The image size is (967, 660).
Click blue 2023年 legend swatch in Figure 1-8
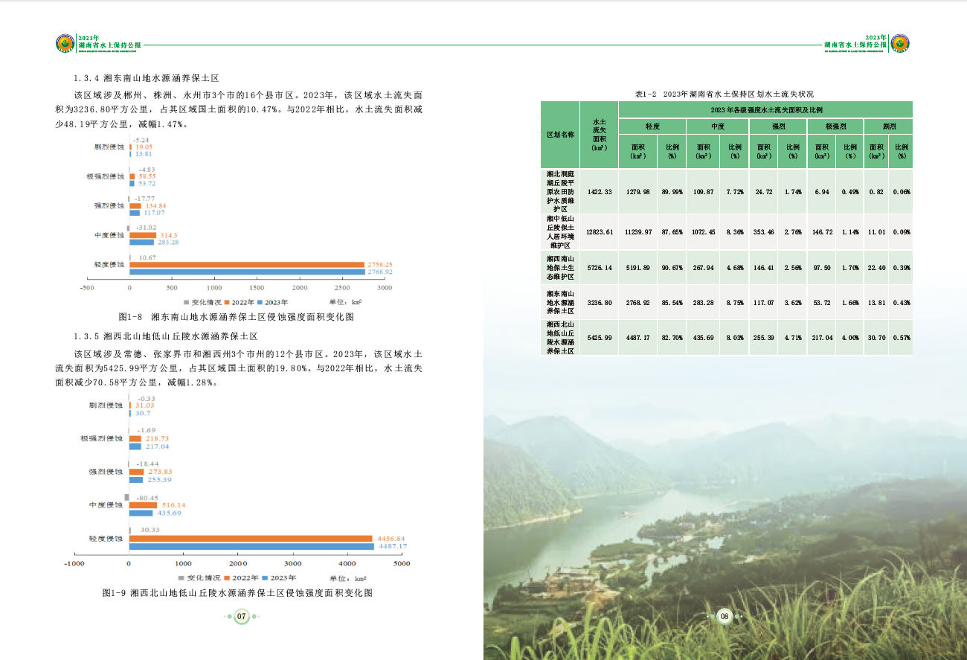[x=260, y=302]
